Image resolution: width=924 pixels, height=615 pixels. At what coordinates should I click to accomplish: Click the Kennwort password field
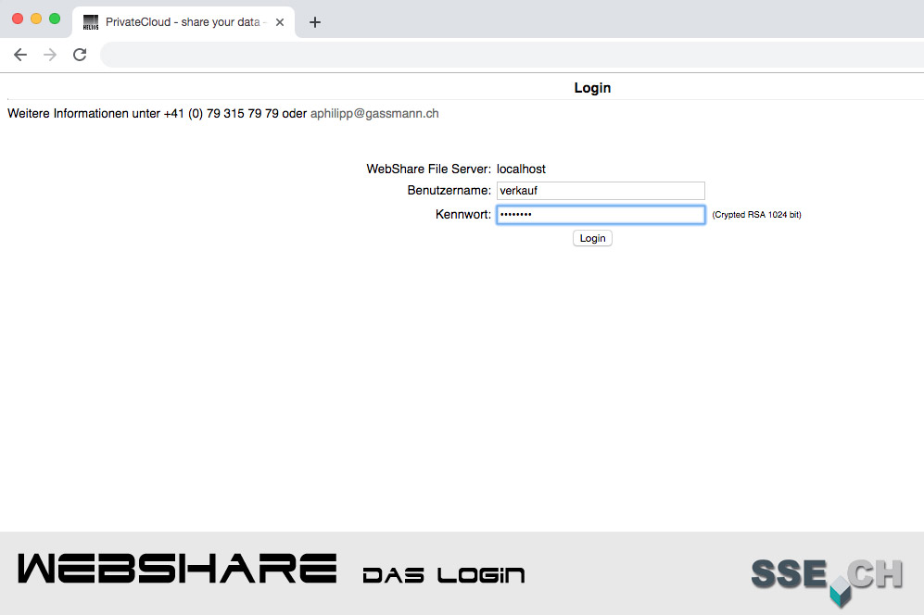click(x=601, y=215)
